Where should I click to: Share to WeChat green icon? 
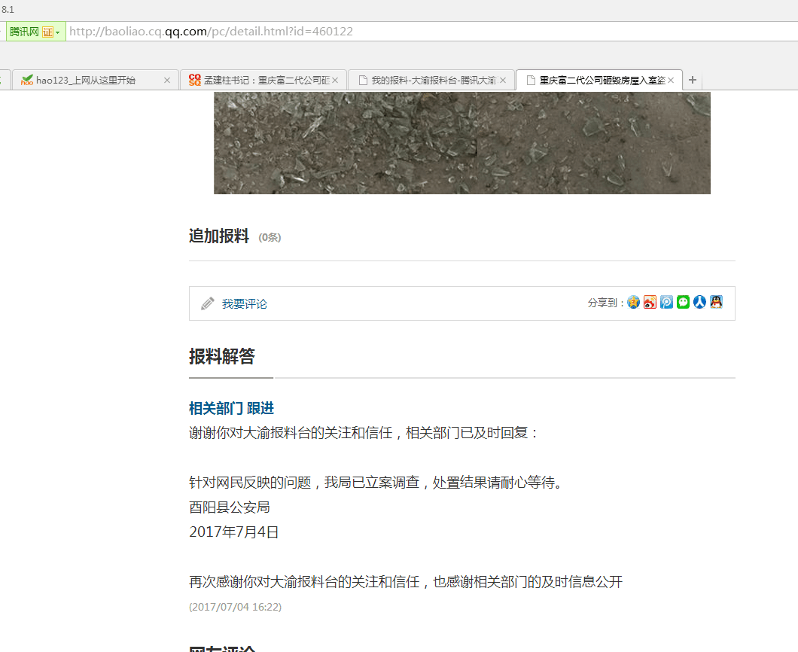pos(684,303)
